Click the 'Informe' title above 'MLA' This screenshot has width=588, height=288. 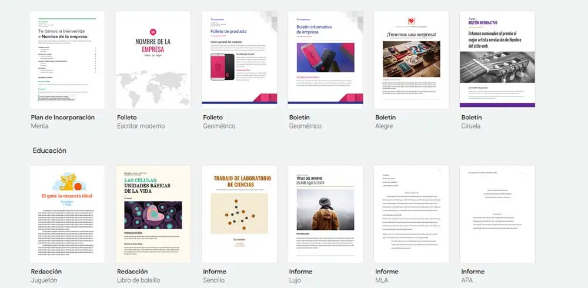(387, 272)
